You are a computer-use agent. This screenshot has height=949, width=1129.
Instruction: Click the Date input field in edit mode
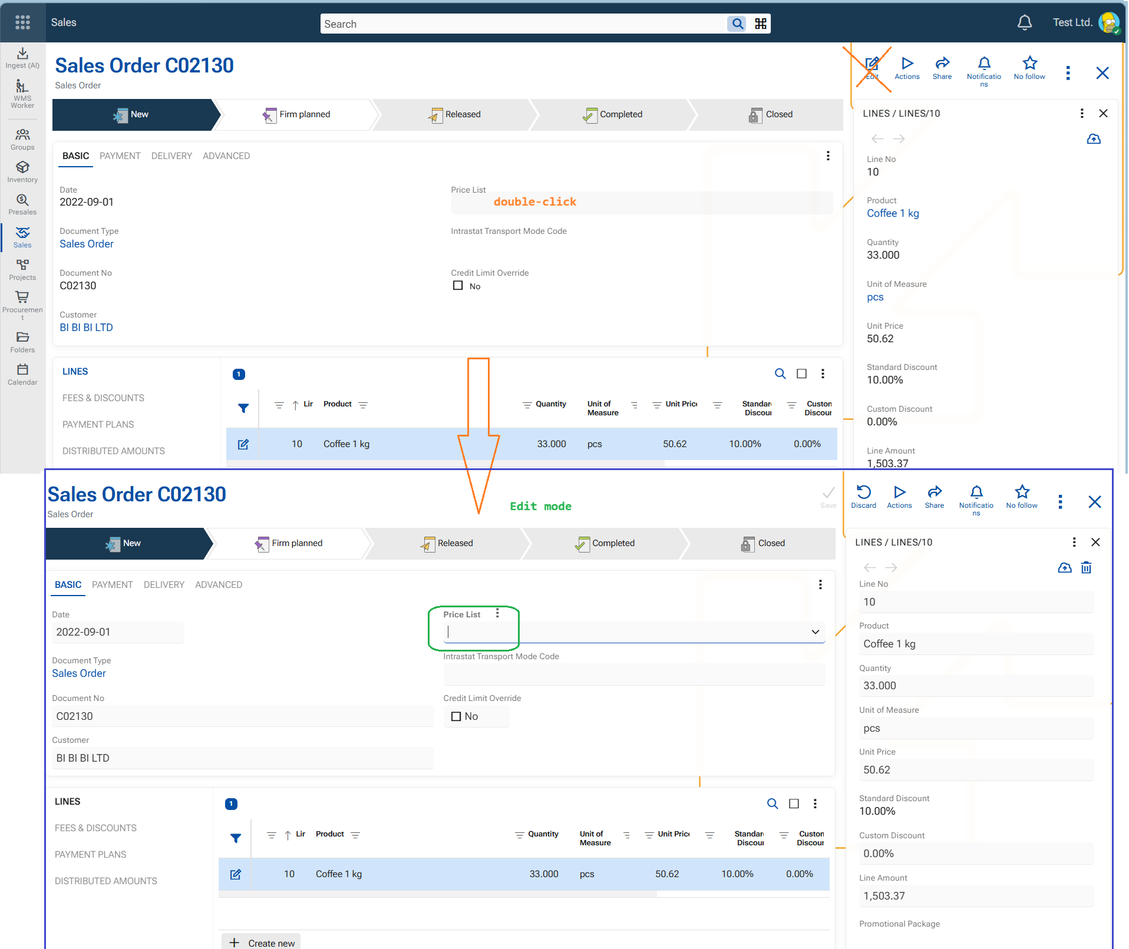click(118, 632)
